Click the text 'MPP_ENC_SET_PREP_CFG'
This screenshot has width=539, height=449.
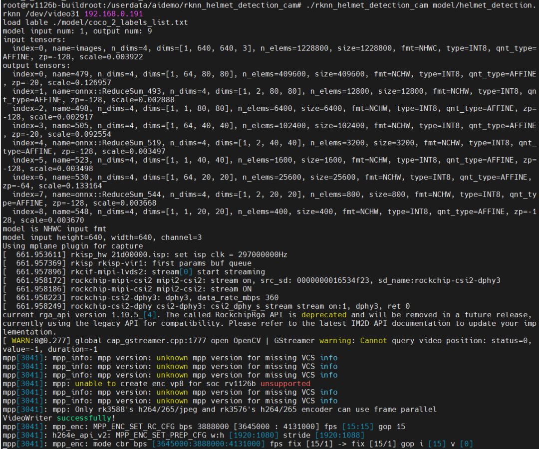tap(161, 435)
